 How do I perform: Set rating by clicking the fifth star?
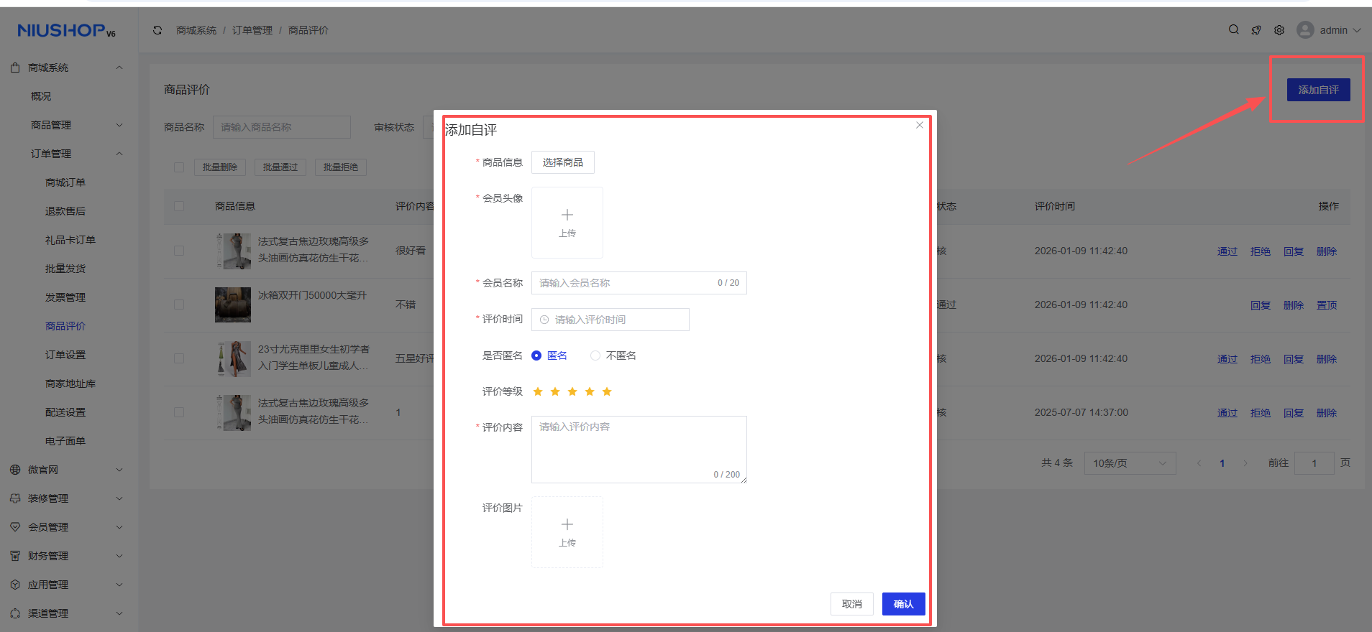607,391
